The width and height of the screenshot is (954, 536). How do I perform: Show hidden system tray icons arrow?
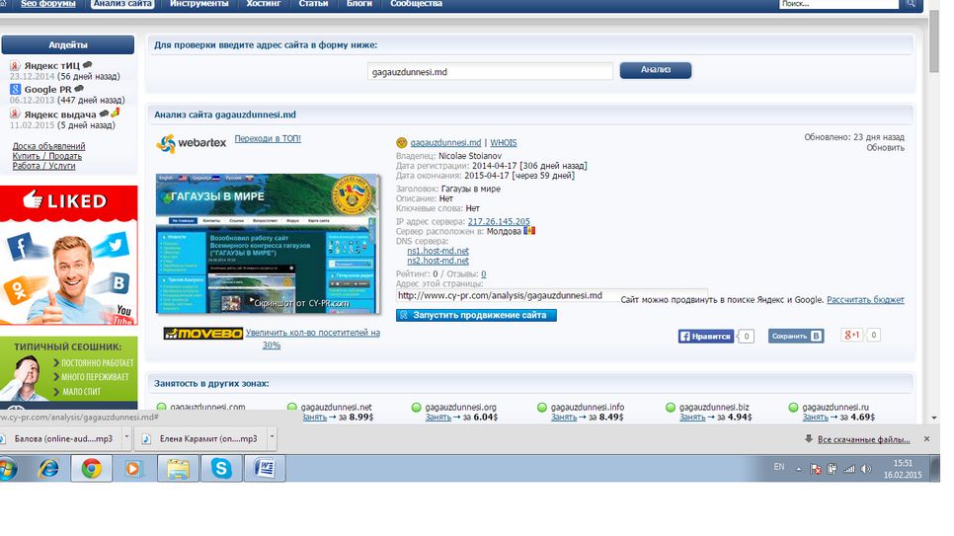tap(798, 469)
